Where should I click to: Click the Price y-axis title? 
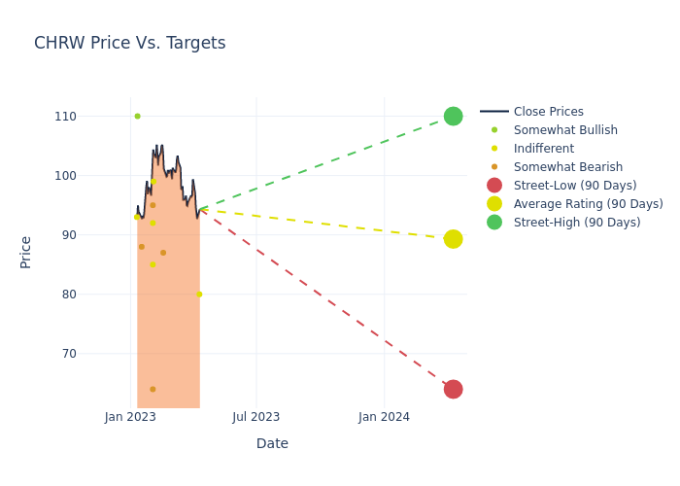tap(26, 252)
